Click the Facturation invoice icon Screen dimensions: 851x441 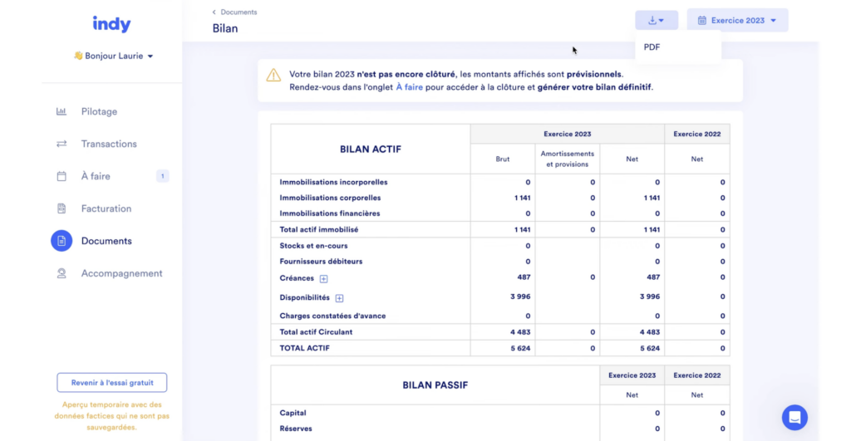61,208
